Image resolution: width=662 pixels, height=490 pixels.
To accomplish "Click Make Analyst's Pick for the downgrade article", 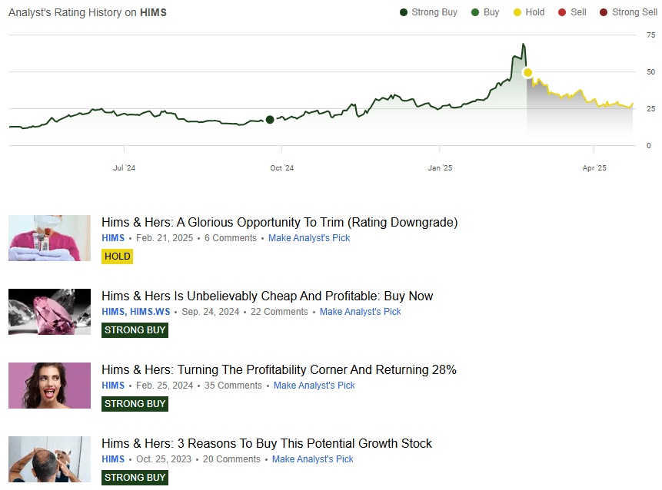I will pyautogui.click(x=309, y=238).
